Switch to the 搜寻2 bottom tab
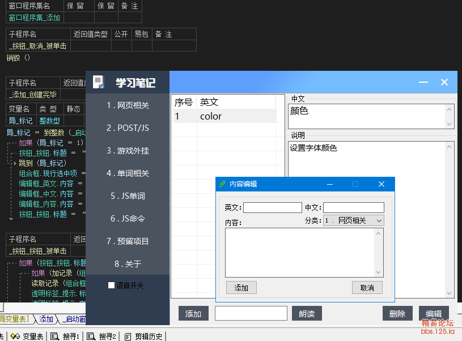Viewport: 462px width, 341px height. pos(101,336)
